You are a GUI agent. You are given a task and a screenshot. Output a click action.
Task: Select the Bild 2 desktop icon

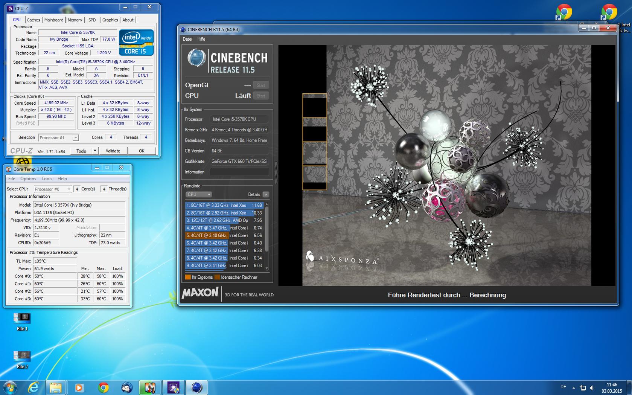click(x=22, y=360)
